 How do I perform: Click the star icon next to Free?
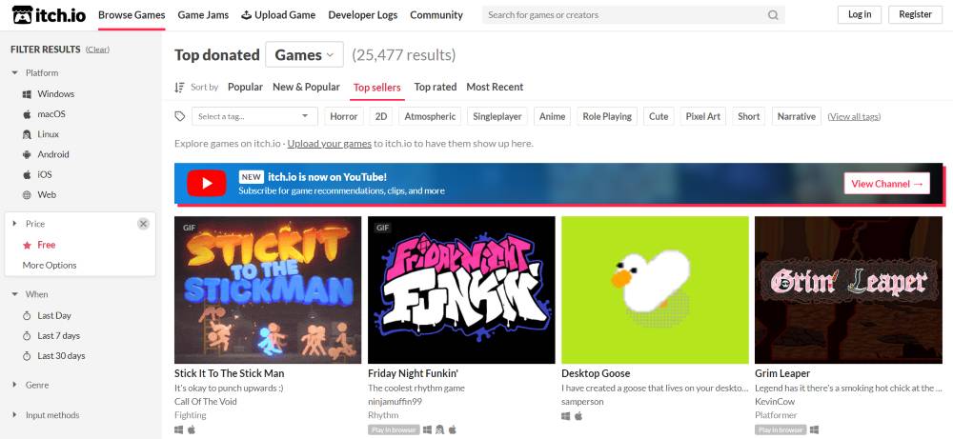(27, 246)
